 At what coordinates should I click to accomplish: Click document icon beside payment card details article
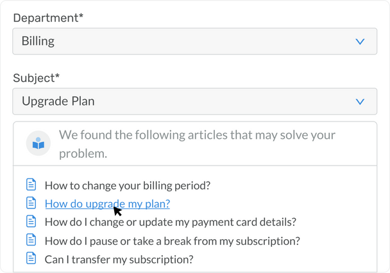31,221
